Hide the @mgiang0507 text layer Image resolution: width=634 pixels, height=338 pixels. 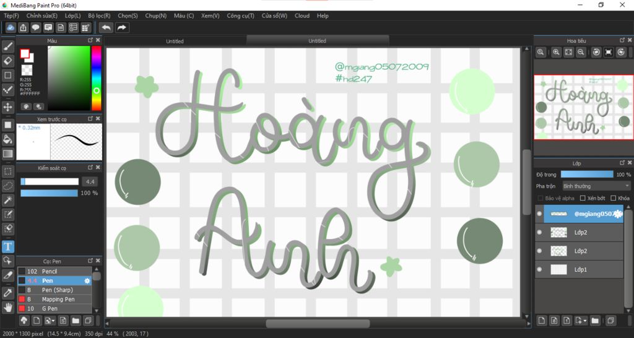539,214
